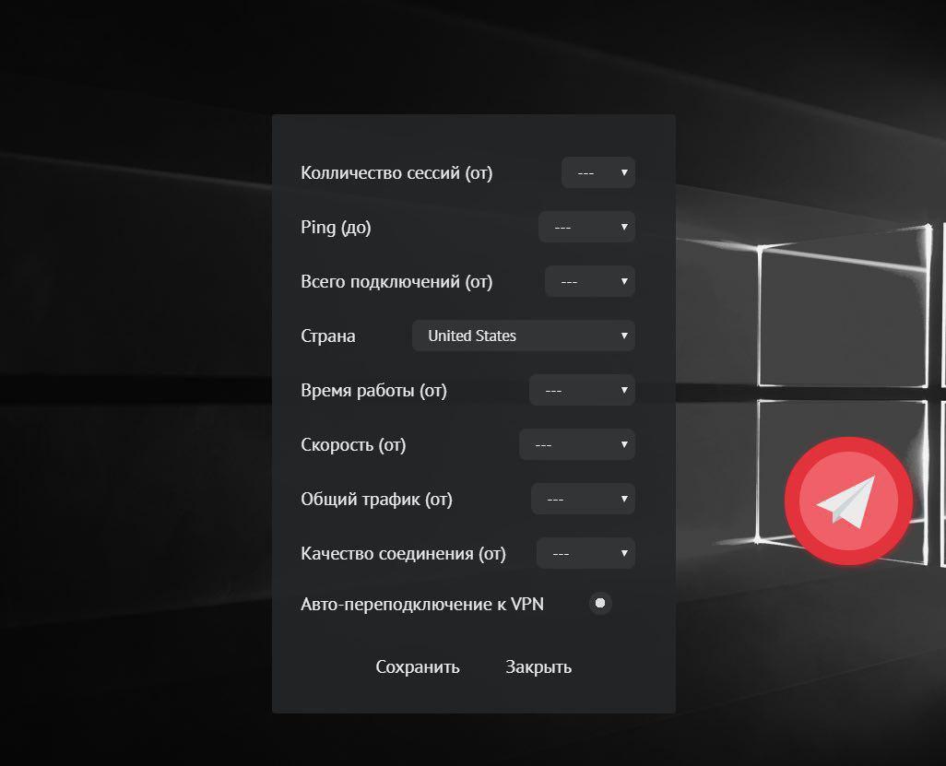This screenshot has height=766, width=946.
Task: Open the Всего подключений (от) dropdown
Action: pos(590,281)
